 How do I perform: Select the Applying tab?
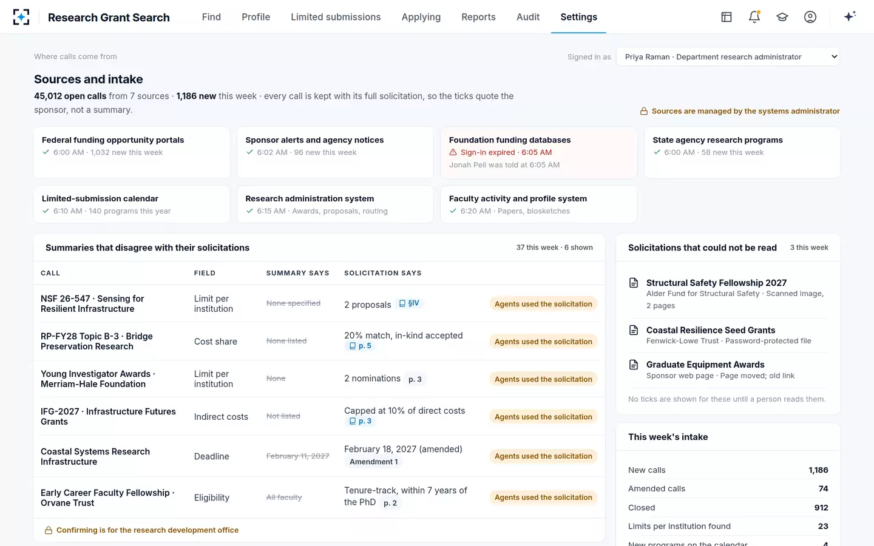point(421,17)
